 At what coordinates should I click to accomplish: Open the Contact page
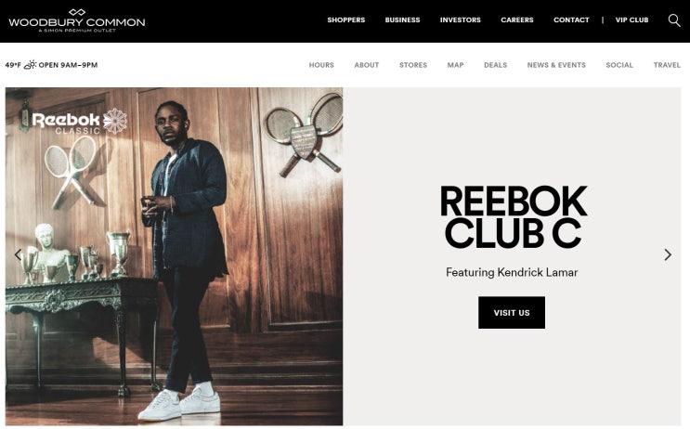click(571, 19)
